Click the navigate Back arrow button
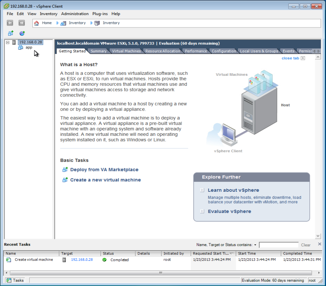The height and width of the screenshot is (286, 326). coord(10,23)
